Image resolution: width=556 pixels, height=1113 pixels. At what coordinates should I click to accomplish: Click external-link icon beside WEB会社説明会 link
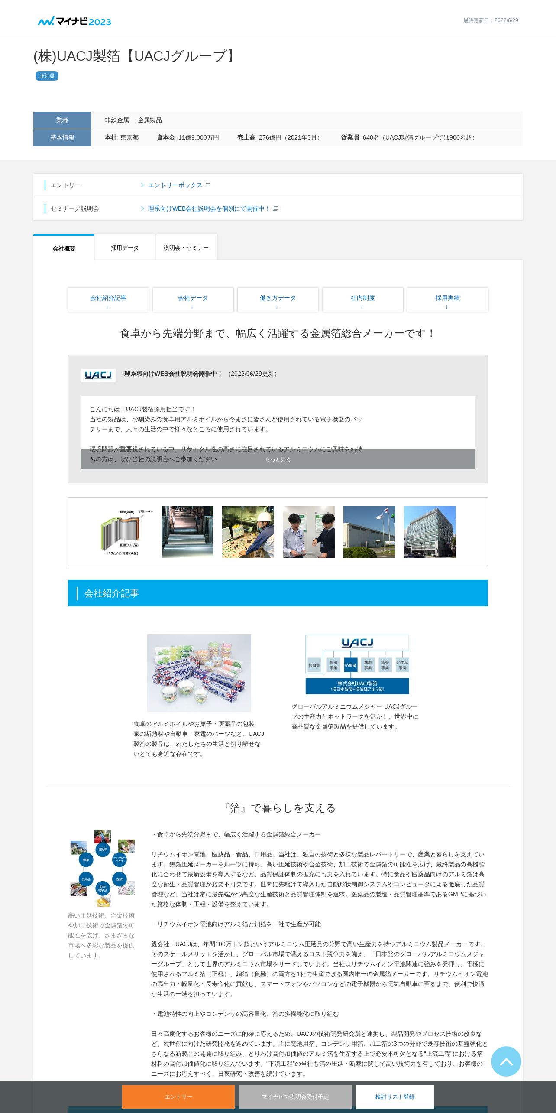pos(275,208)
